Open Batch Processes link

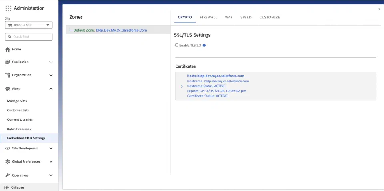pyautogui.click(x=19, y=129)
